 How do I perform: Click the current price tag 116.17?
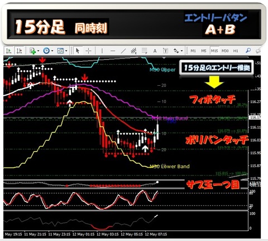point(255,117)
